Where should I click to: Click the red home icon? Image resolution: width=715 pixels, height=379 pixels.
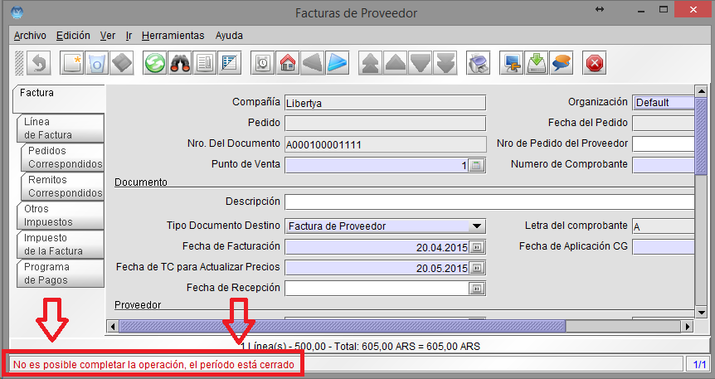click(287, 63)
